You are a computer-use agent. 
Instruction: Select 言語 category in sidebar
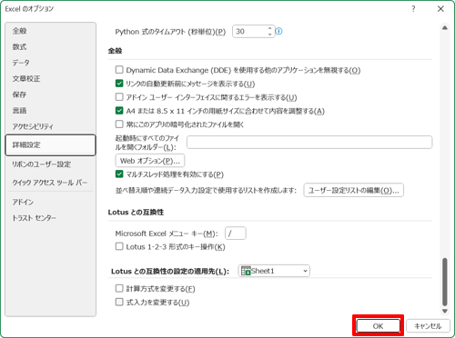tap(51, 111)
